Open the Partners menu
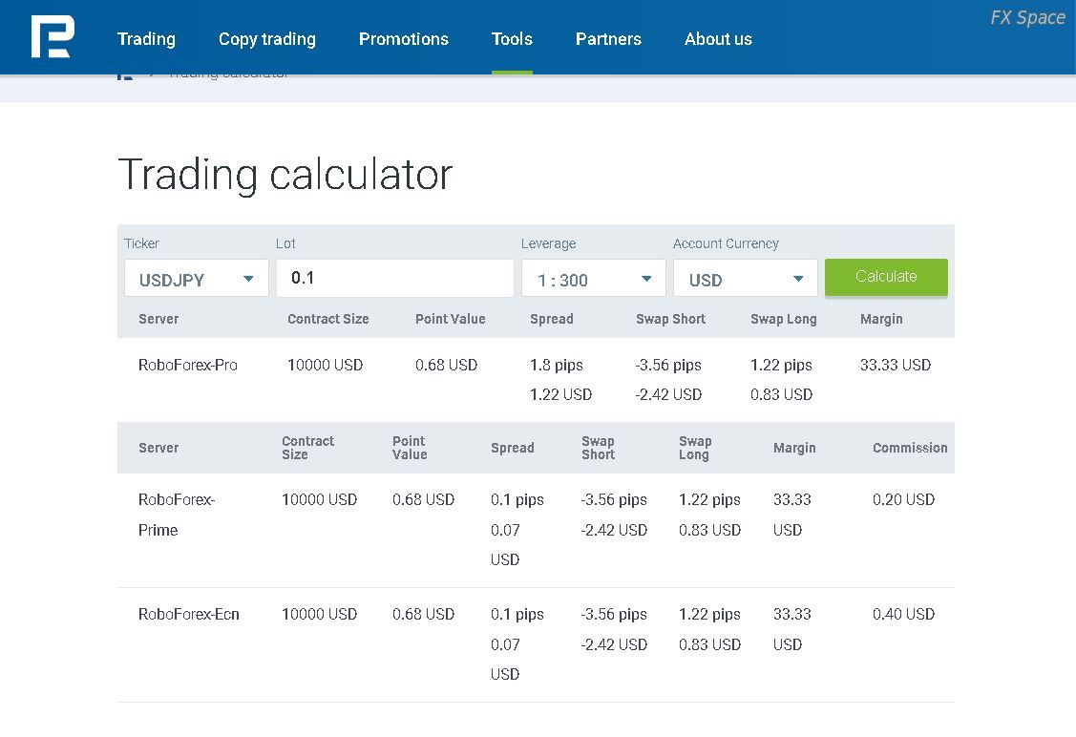 click(x=608, y=39)
